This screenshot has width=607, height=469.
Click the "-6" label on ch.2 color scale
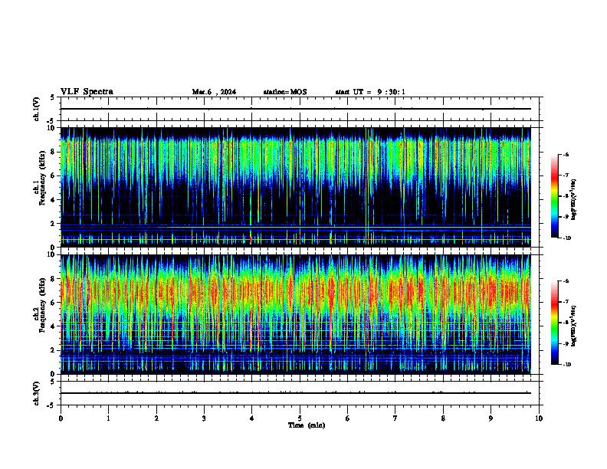(x=566, y=281)
